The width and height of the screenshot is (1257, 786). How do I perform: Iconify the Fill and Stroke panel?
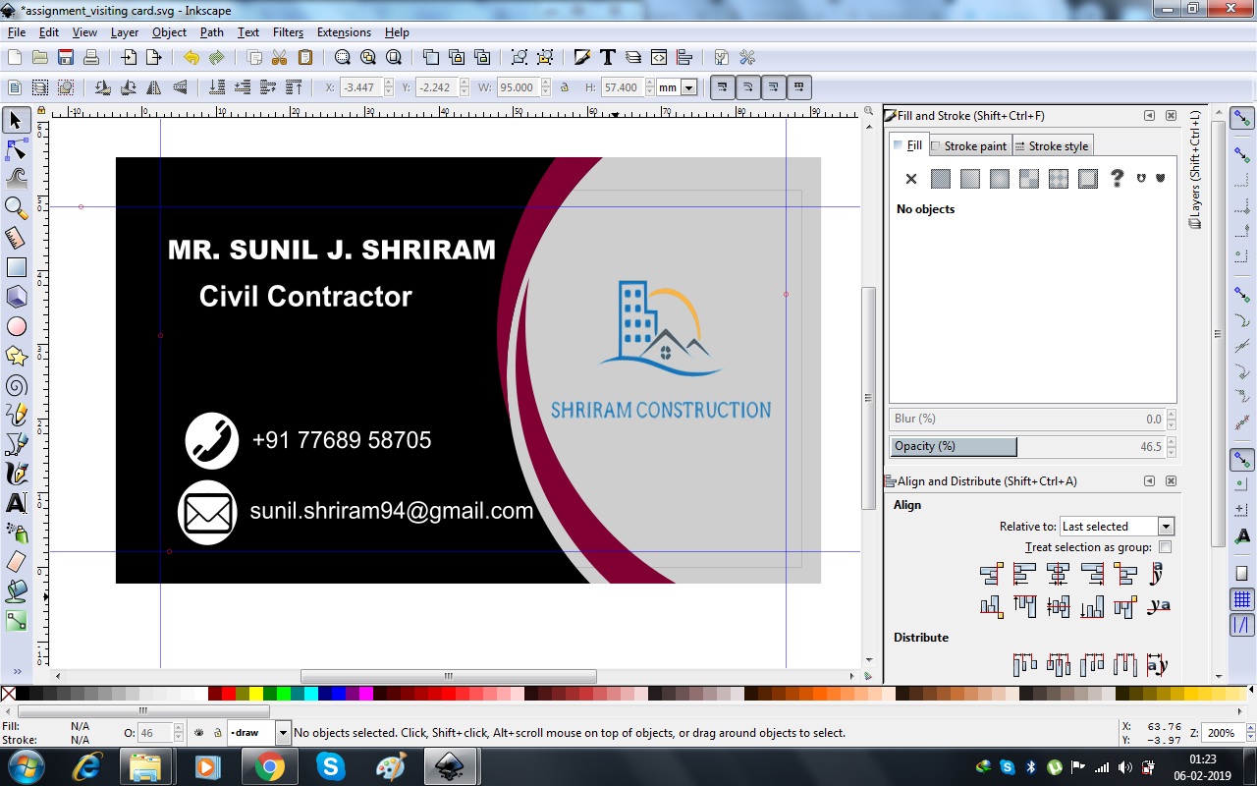tap(1149, 116)
